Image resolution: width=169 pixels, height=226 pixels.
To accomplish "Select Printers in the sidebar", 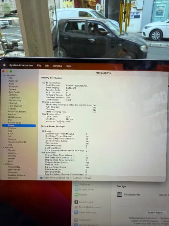I will [x=12, y=128].
